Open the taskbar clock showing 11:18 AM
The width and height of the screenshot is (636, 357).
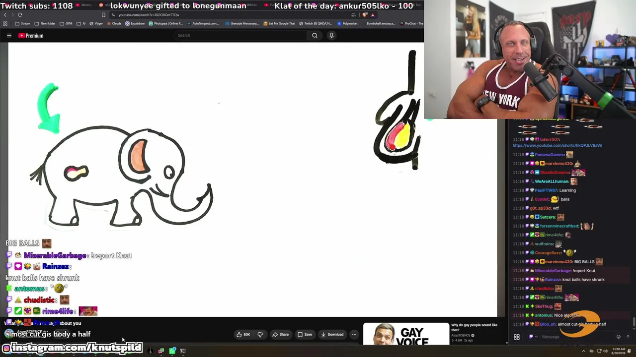[619, 351]
